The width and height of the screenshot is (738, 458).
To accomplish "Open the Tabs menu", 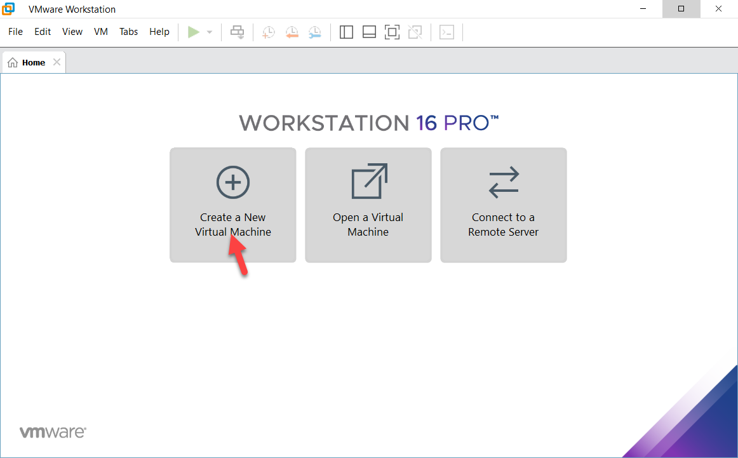I will pyautogui.click(x=128, y=32).
